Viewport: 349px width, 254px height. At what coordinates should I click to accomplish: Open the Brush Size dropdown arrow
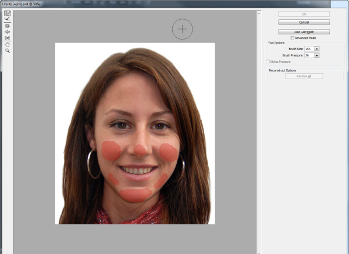(x=317, y=49)
